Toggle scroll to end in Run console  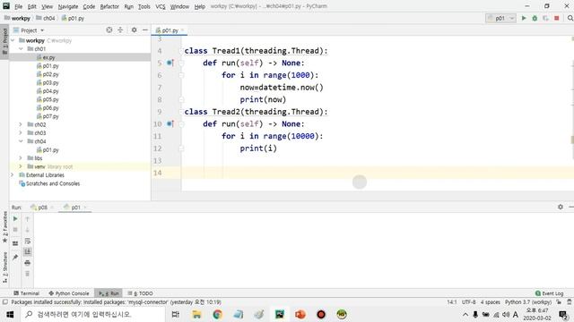click(28, 252)
